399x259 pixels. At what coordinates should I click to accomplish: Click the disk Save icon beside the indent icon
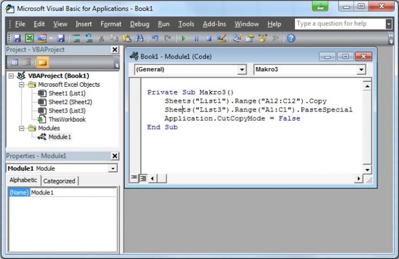click(61, 38)
